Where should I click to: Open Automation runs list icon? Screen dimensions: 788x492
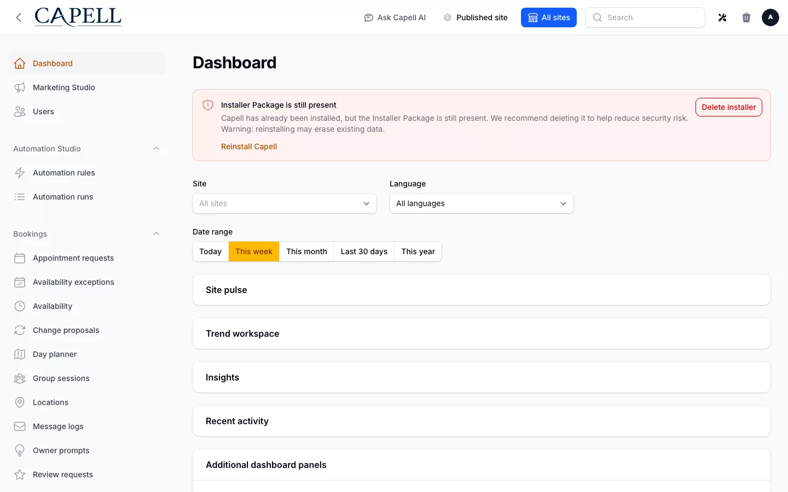[20, 197]
